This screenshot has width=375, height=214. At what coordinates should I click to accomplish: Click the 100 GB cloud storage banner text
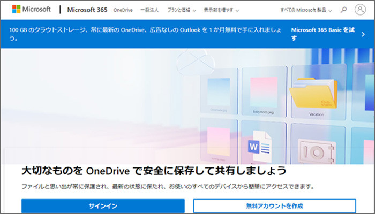click(145, 34)
